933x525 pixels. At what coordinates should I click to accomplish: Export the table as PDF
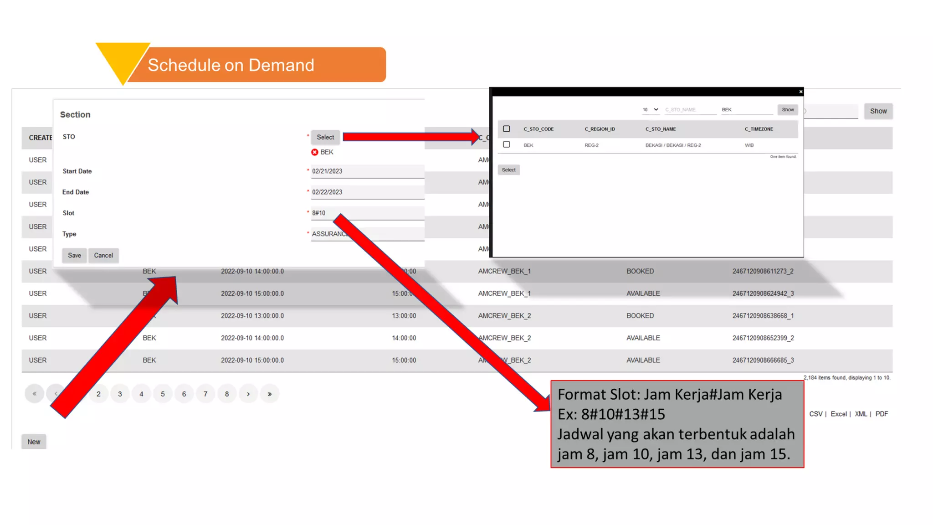click(881, 414)
